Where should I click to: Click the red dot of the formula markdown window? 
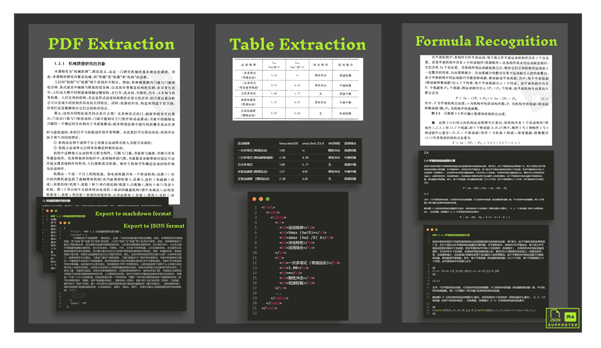(428, 230)
